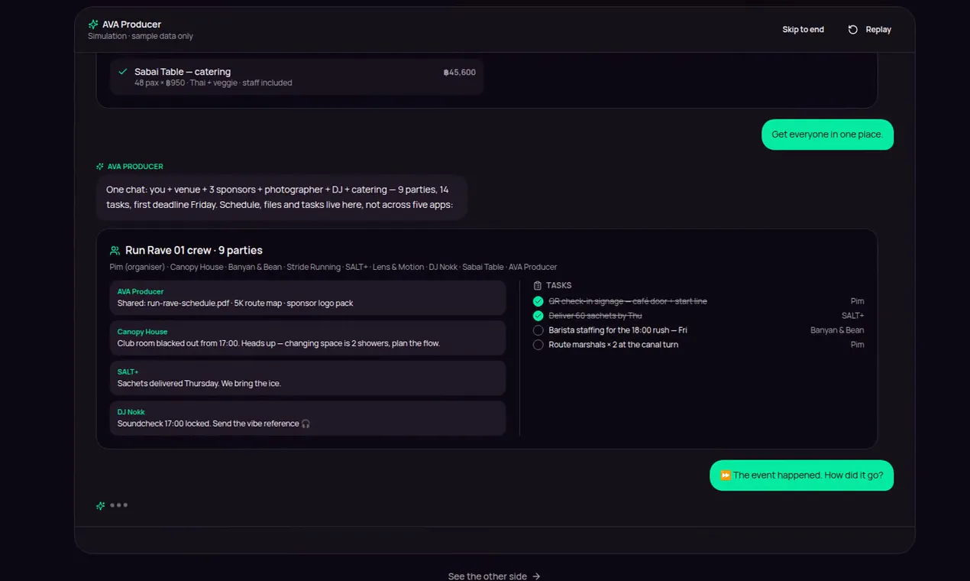Open the See the other side link

pyautogui.click(x=494, y=576)
